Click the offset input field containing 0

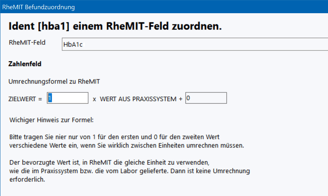(206, 98)
